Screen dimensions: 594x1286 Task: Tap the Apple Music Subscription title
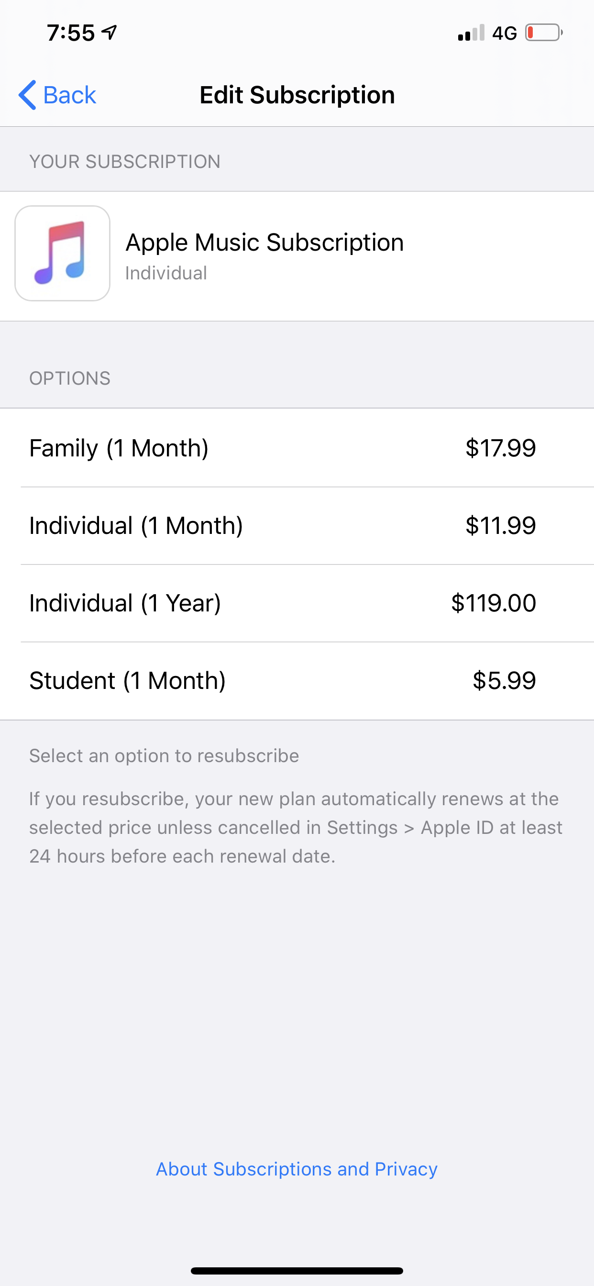[x=264, y=243]
